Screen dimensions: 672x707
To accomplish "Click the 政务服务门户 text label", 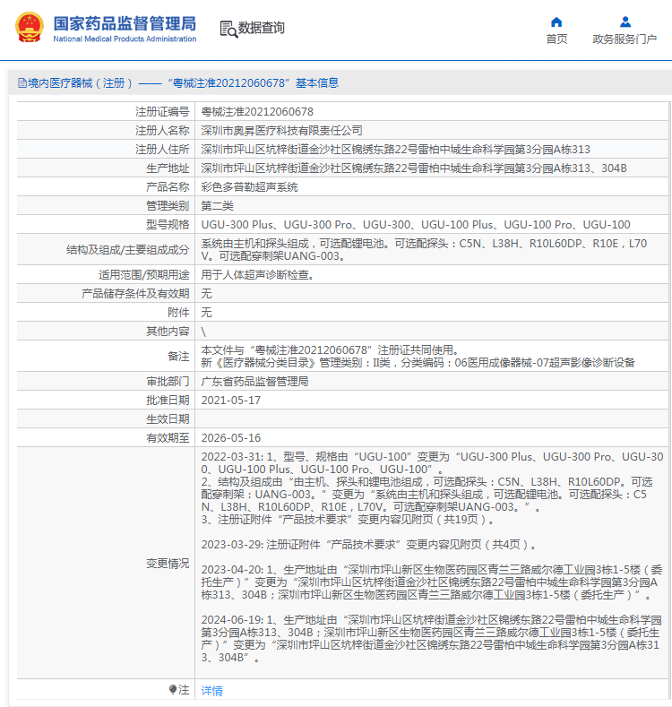I will click(625, 39).
